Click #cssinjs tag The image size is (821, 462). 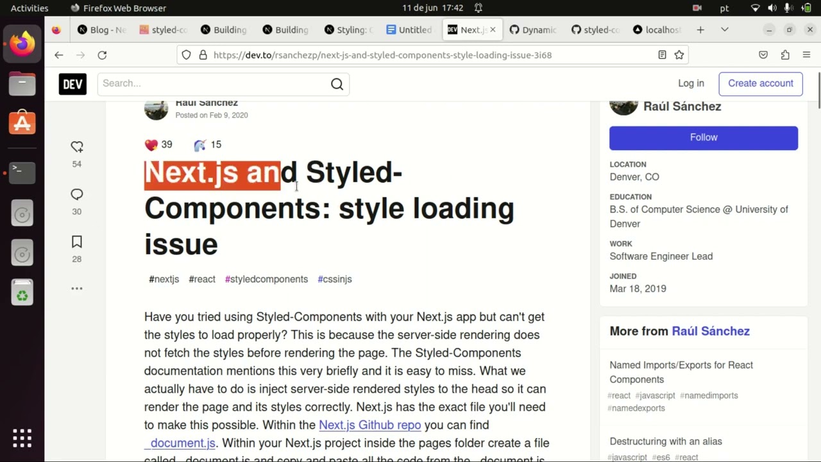click(x=335, y=279)
